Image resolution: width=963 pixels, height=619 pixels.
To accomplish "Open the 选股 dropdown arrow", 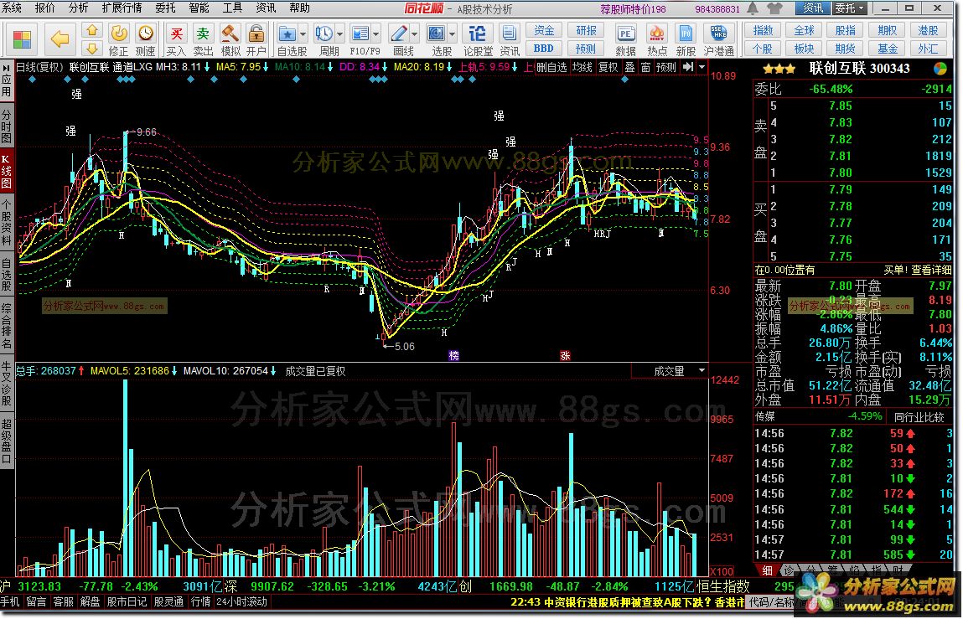I will (452, 34).
